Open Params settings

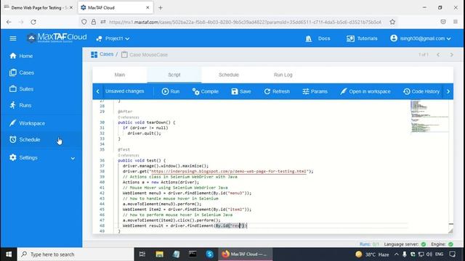[315, 91]
